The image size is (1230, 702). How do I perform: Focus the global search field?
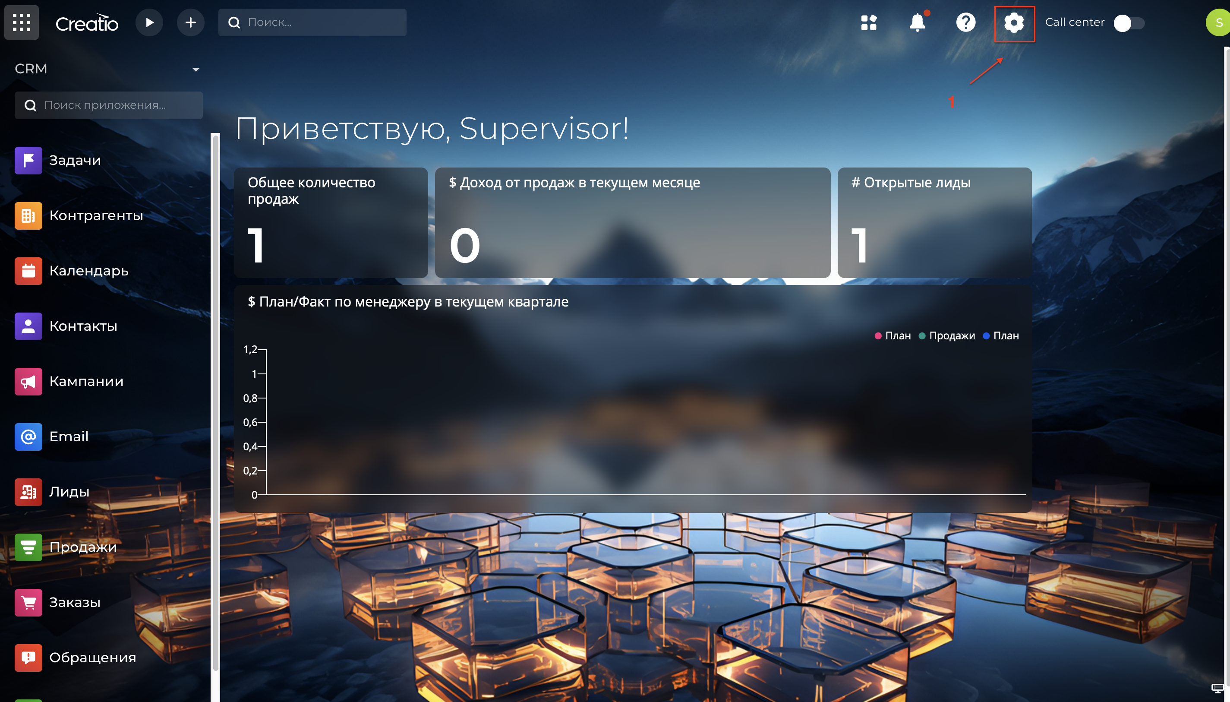tap(312, 22)
